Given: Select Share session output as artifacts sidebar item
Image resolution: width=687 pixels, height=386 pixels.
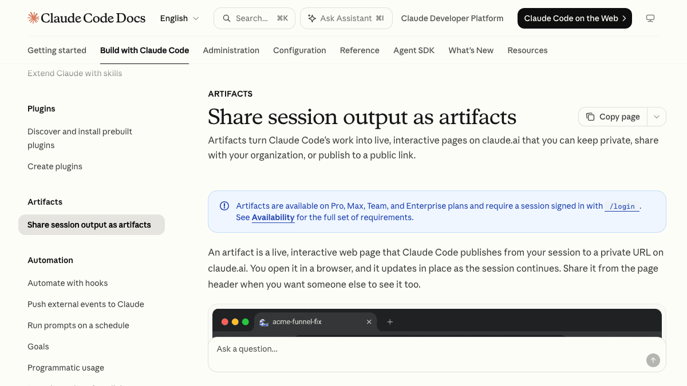Looking at the screenshot, I should coord(92,225).
